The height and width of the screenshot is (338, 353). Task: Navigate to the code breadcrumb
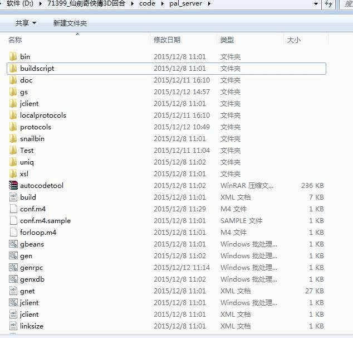click(147, 3)
